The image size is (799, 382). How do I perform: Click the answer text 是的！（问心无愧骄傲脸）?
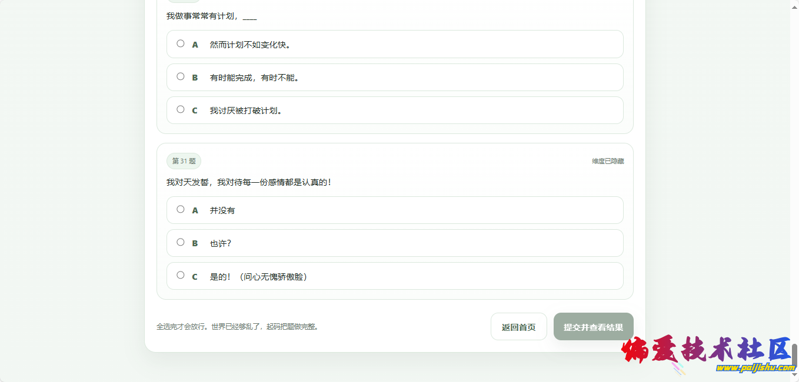click(x=258, y=276)
